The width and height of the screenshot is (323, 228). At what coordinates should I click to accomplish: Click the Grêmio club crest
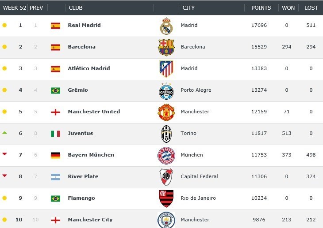(166, 91)
